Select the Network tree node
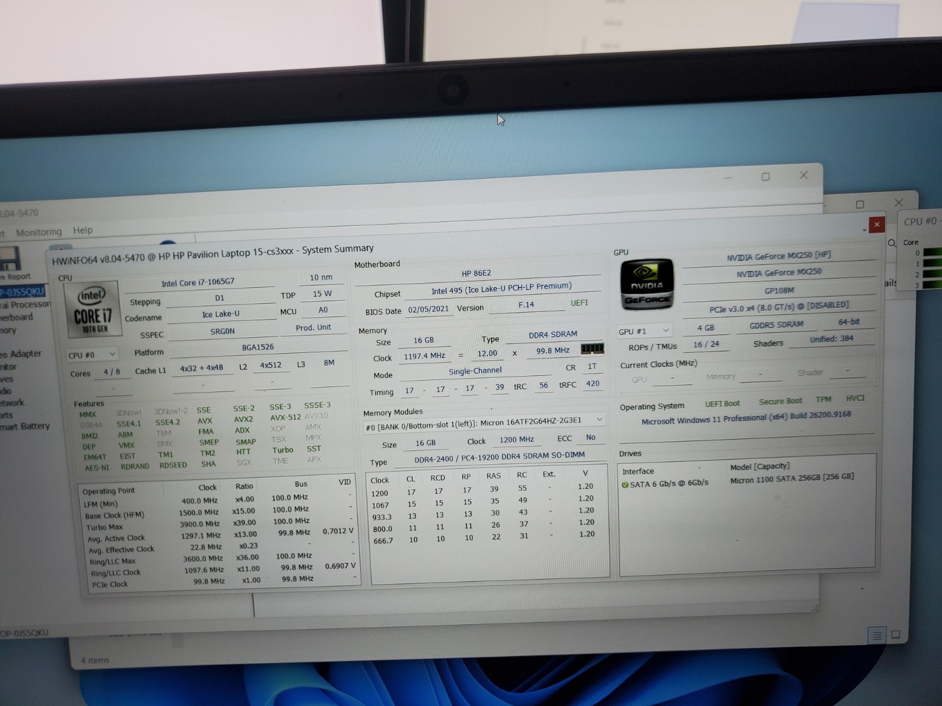This screenshot has width=942, height=706. tap(12, 403)
